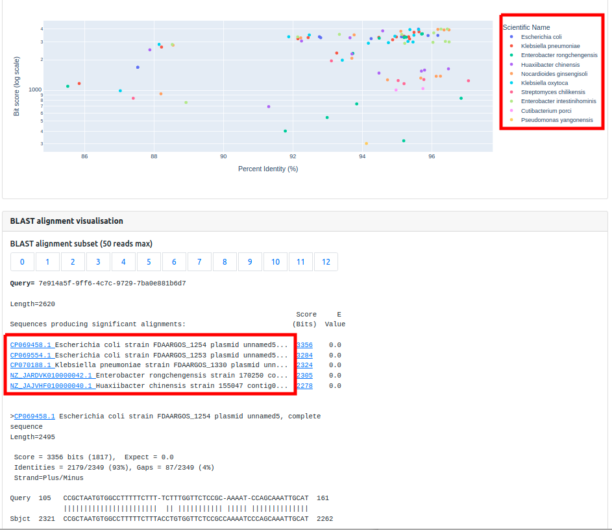Screen dimensions: 612x530
Task: Click the 2278 bit score link
Action: 304,386
